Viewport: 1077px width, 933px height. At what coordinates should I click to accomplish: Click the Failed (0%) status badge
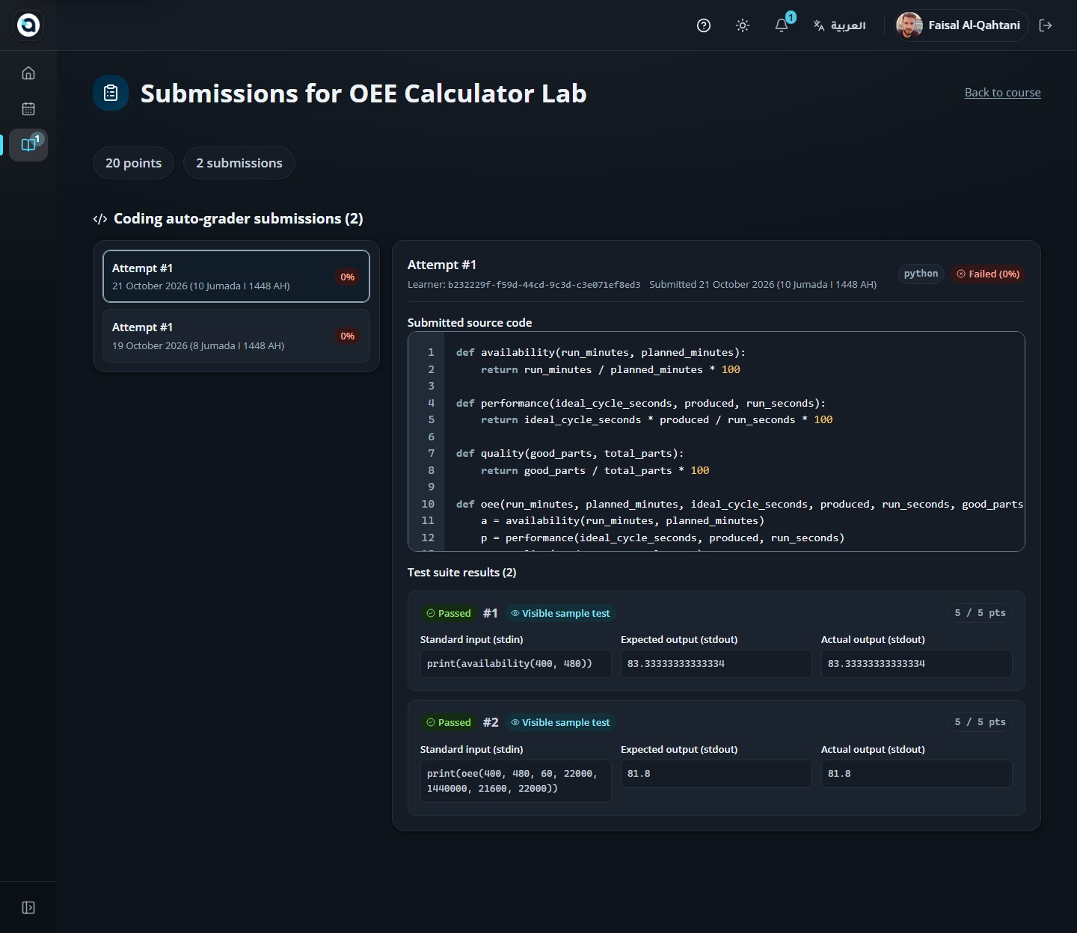coord(988,274)
